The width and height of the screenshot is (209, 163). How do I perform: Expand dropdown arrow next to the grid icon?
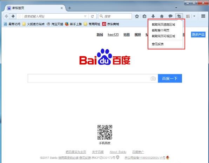(194, 16)
